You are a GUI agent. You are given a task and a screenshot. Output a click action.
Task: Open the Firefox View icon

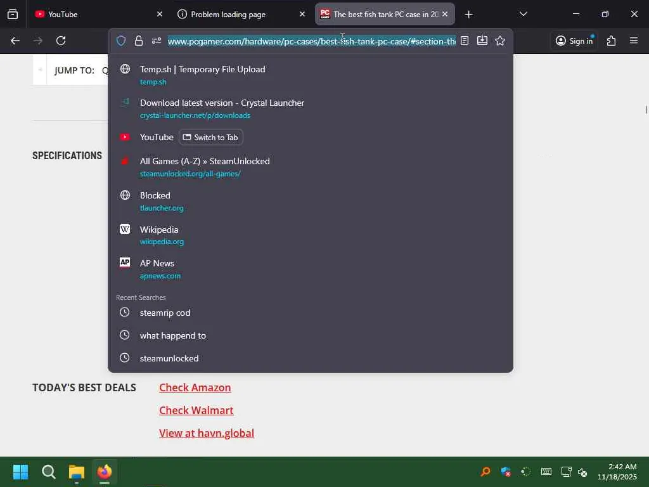click(x=13, y=15)
